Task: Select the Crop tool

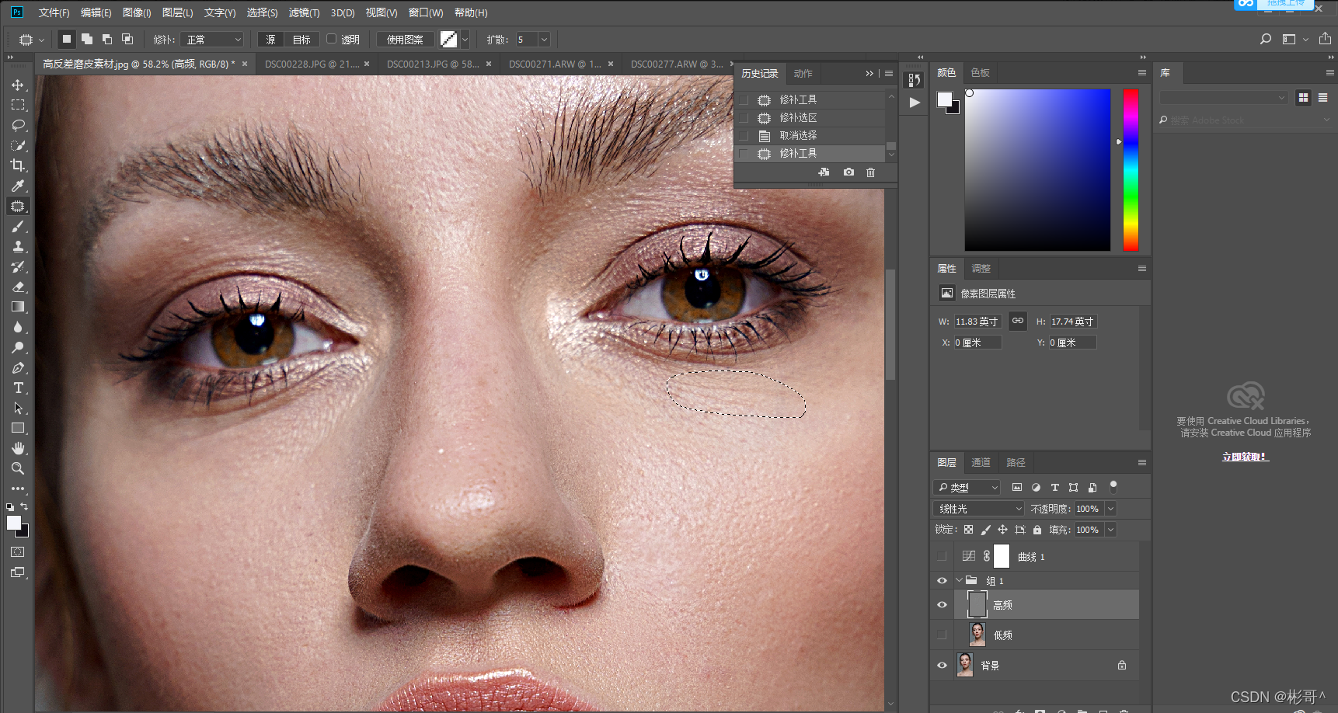Action: pyautogui.click(x=18, y=165)
